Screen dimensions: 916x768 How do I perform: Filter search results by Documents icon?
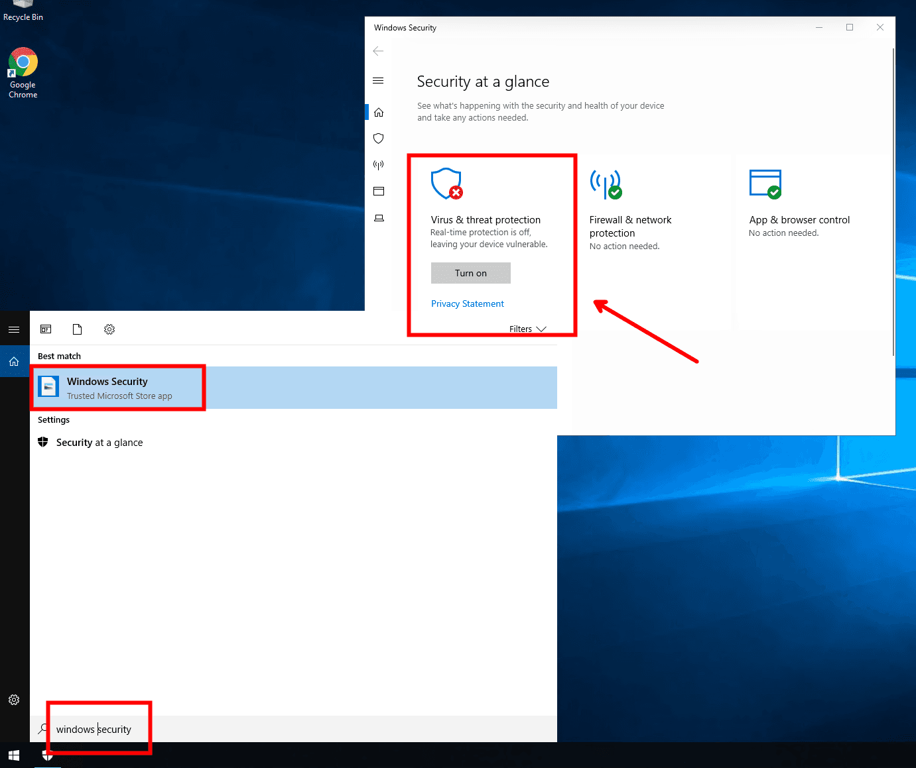[x=78, y=329]
